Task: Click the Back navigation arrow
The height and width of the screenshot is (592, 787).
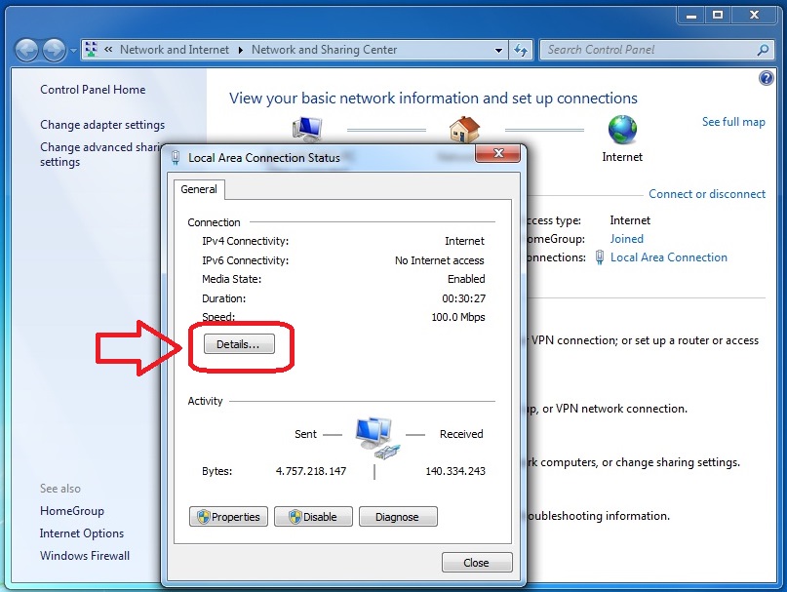Action: point(26,50)
